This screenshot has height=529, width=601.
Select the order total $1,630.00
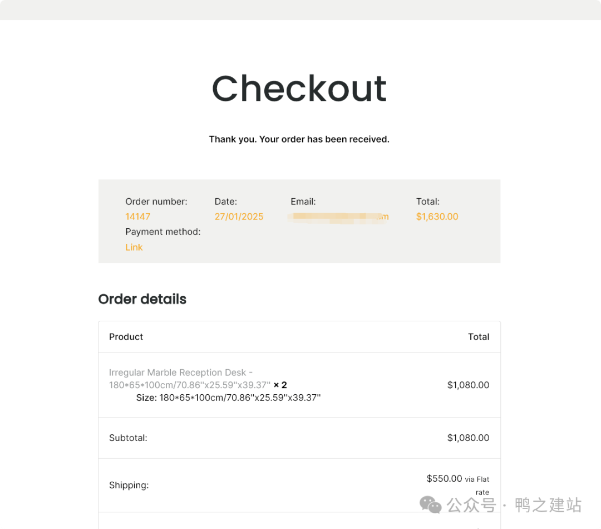437,217
